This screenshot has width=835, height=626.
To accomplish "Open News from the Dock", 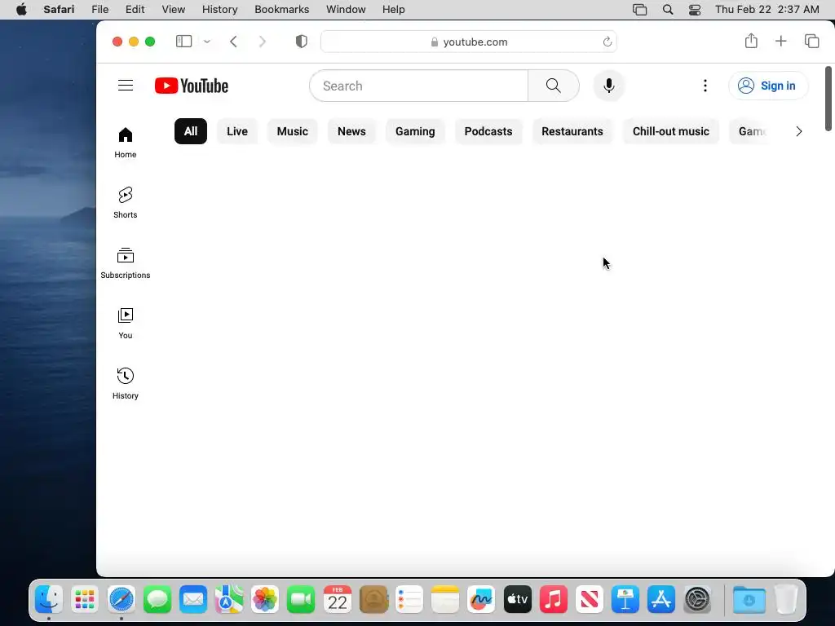I will [589, 599].
